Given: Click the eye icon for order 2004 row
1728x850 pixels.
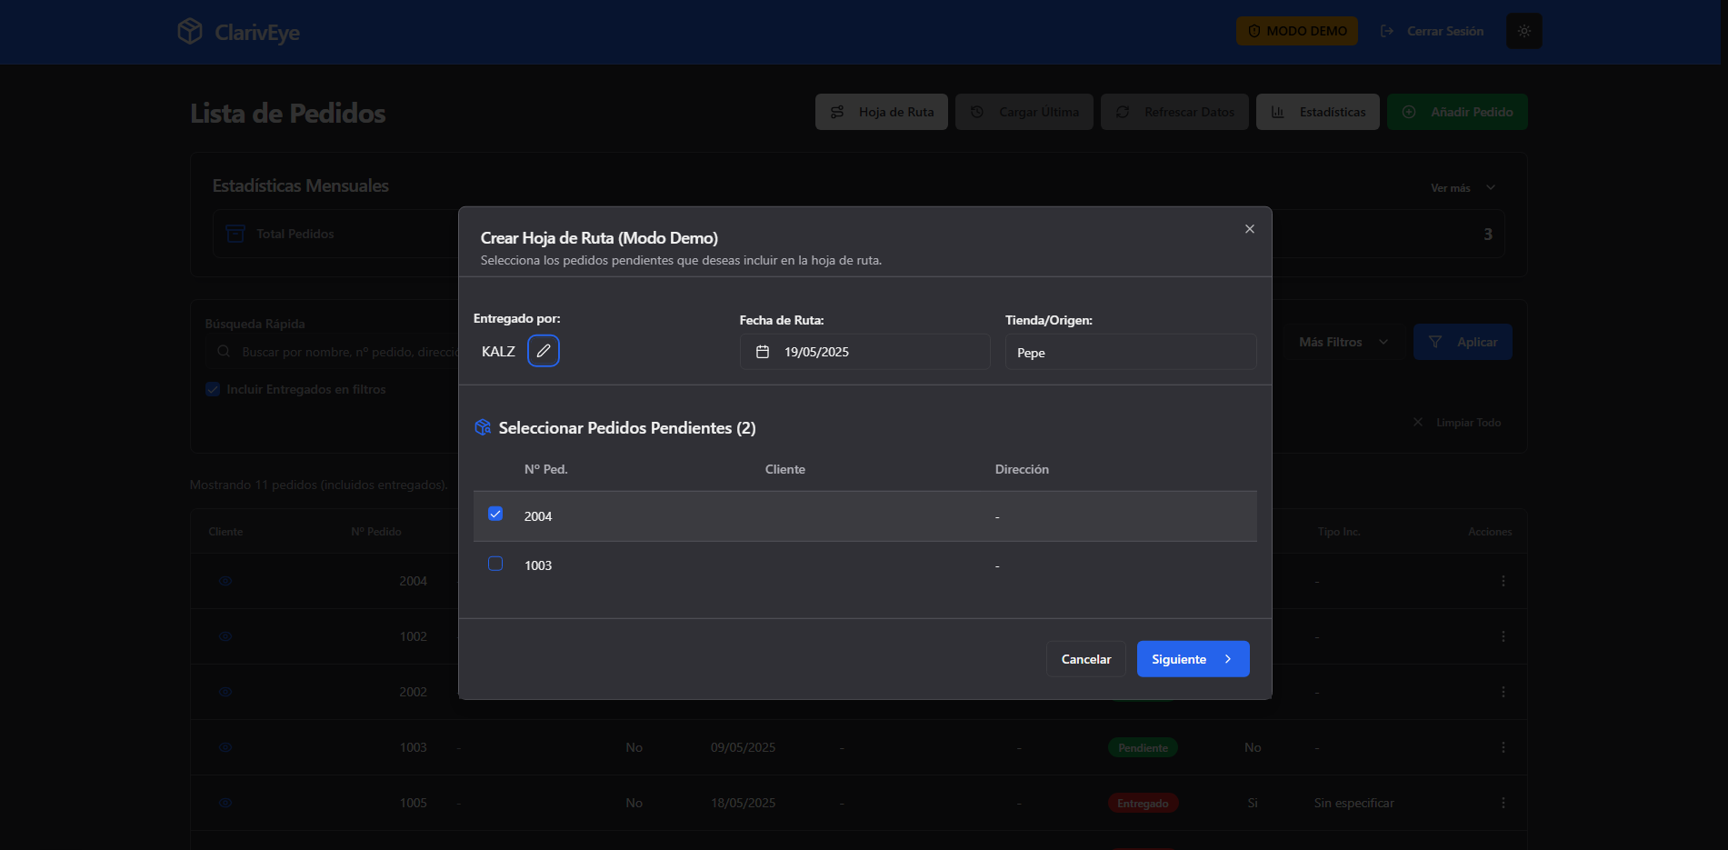Looking at the screenshot, I should click(225, 581).
